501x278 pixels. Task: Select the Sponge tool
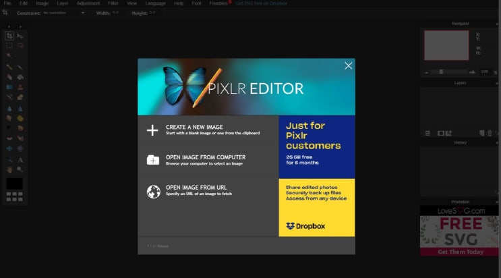[x=20, y=118]
